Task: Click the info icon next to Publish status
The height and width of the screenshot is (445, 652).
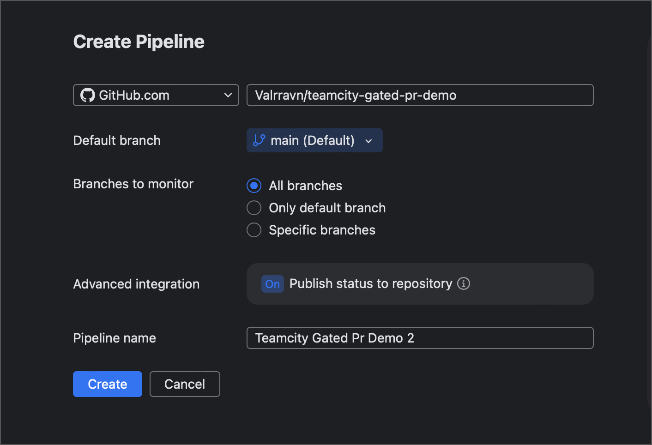Action: tap(463, 284)
